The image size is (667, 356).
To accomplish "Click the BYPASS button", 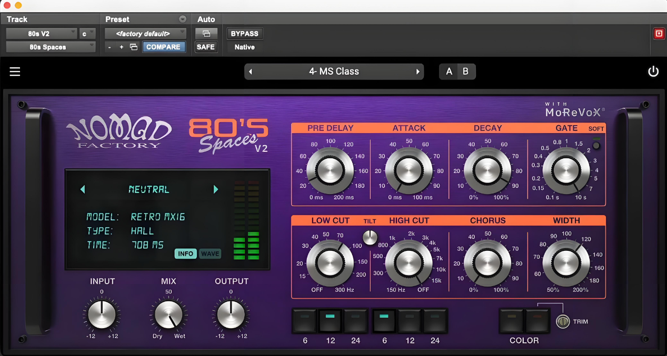I will 245,34.
